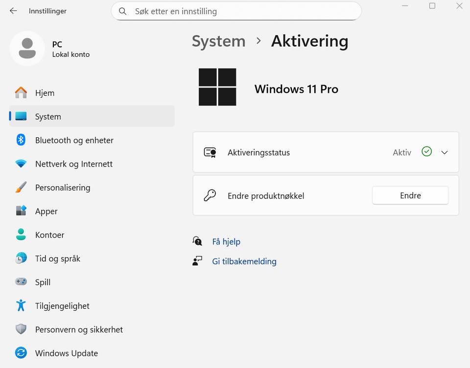Click the System breadcrumb link
470x368 pixels.
coord(218,41)
